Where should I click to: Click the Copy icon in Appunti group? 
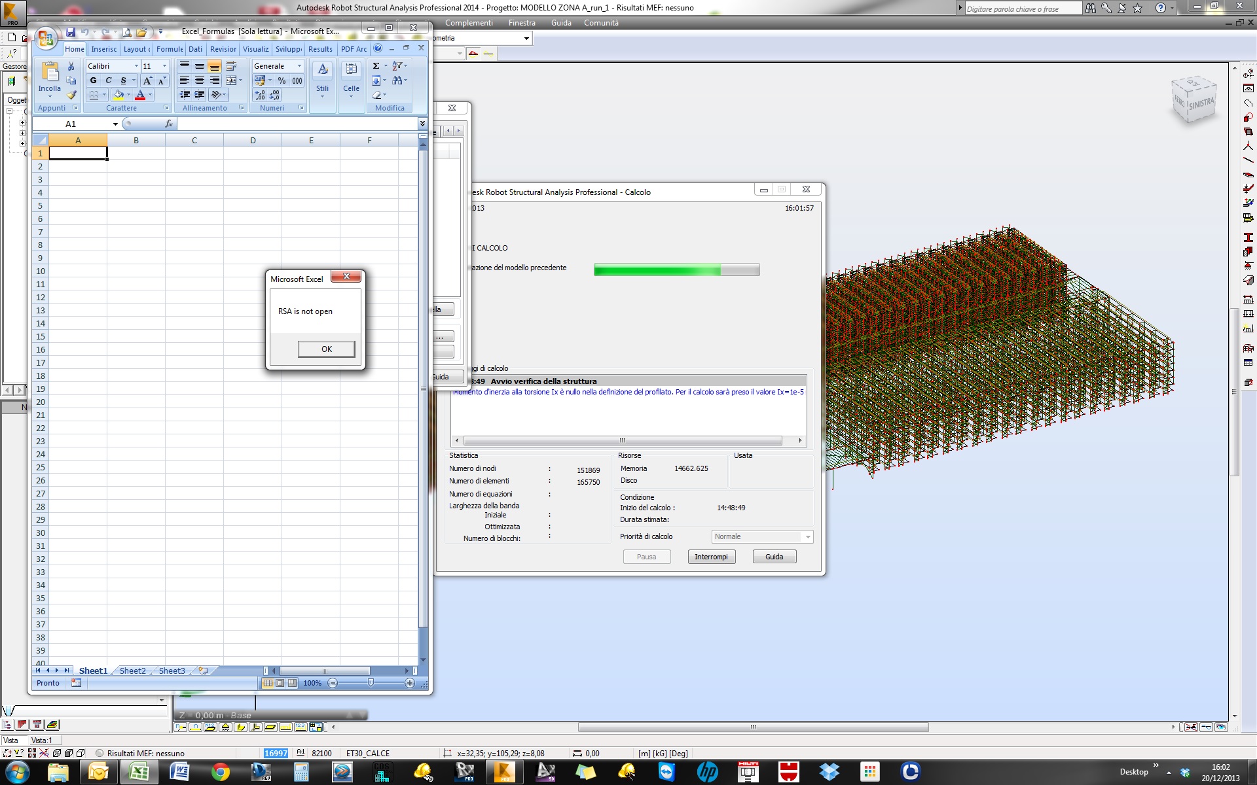71,80
